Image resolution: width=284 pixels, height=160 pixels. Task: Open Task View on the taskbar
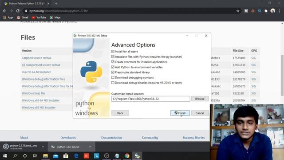coord(35,156)
